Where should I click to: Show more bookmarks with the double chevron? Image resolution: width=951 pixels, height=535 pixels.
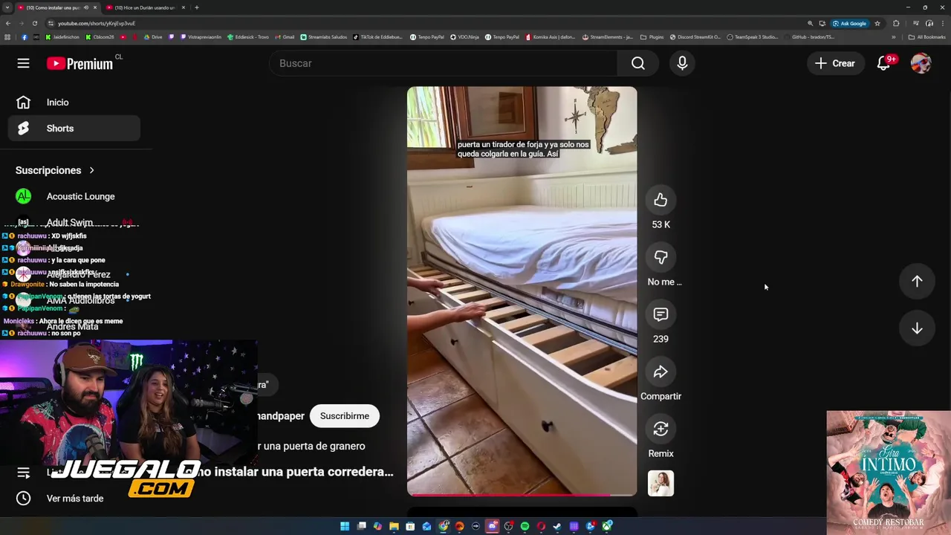pyautogui.click(x=894, y=36)
